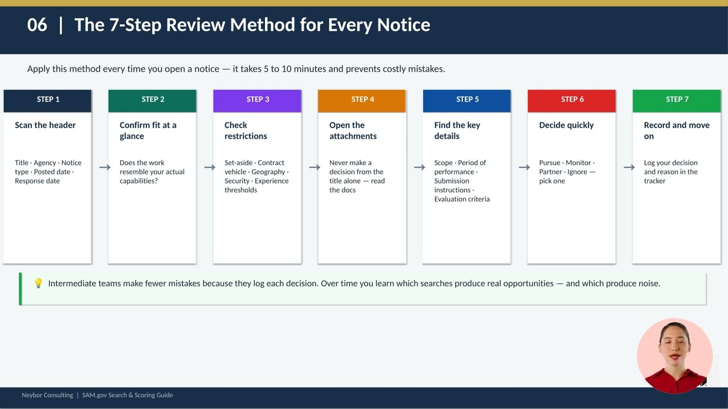
Task: Click the STEP 7 green header
Action: click(677, 100)
